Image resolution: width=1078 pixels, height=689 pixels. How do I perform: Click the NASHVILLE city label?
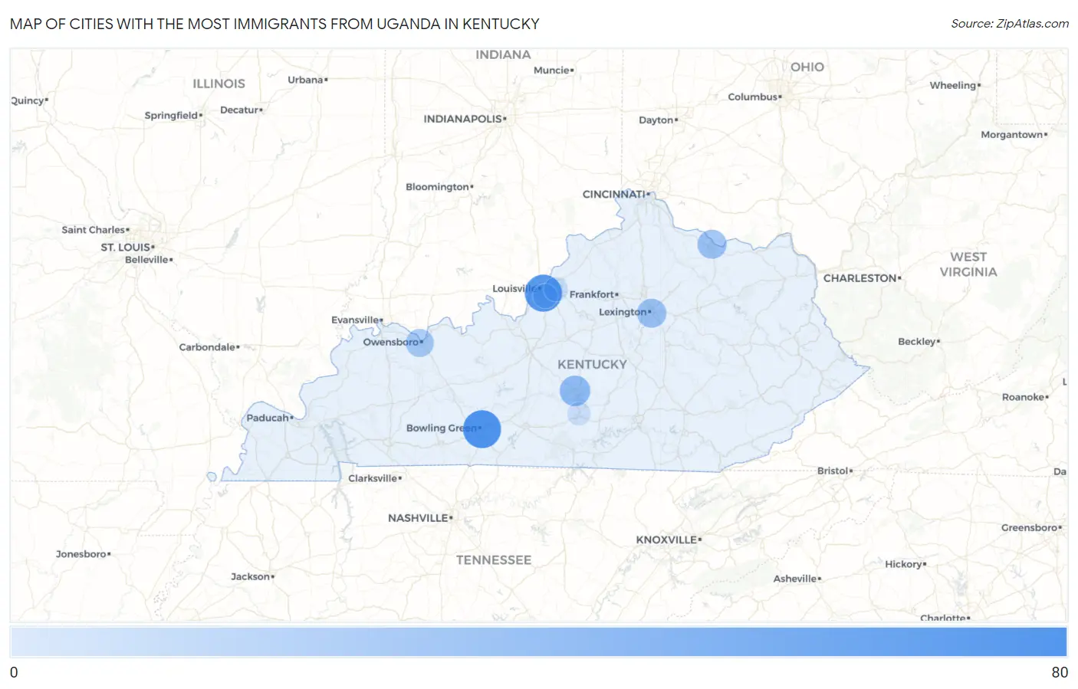point(418,518)
